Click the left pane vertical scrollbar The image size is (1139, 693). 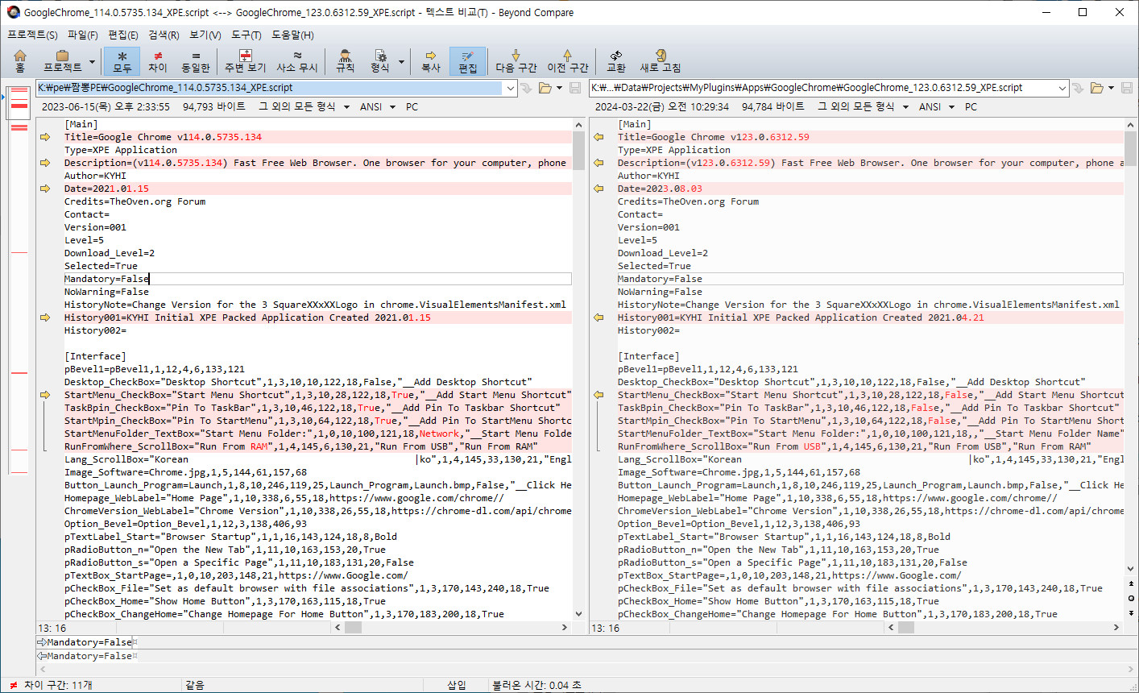pos(578,369)
